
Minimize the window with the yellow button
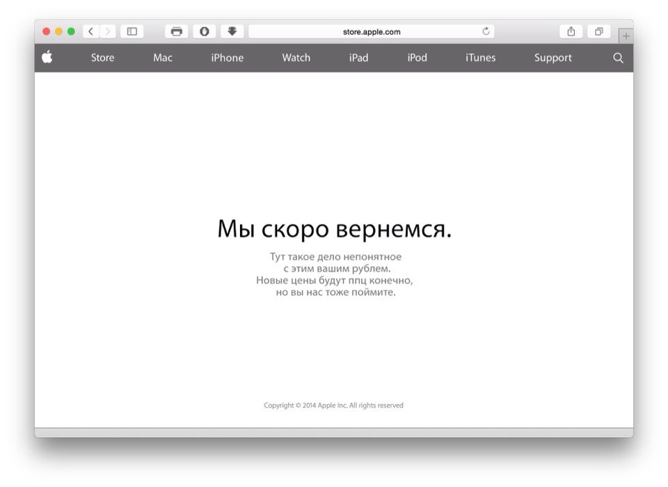58,31
